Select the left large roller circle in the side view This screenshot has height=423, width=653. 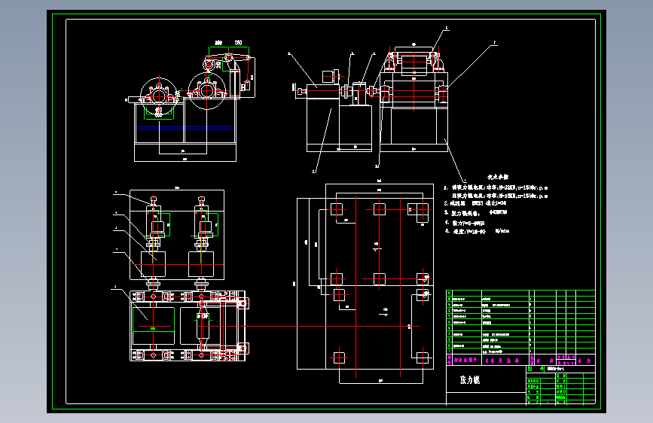[x=159, y=96]
